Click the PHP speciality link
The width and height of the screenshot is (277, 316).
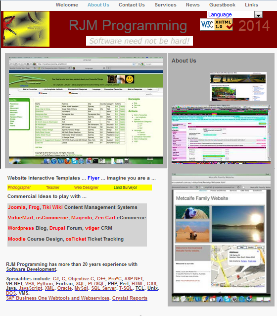(x=112, y=284)
